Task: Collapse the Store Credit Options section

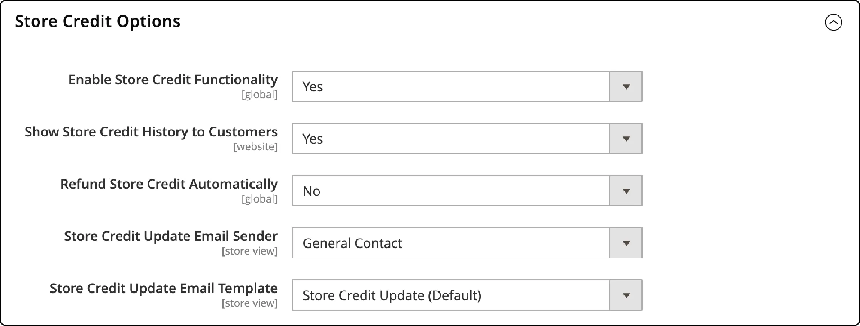Action: [x=833, y=23]
